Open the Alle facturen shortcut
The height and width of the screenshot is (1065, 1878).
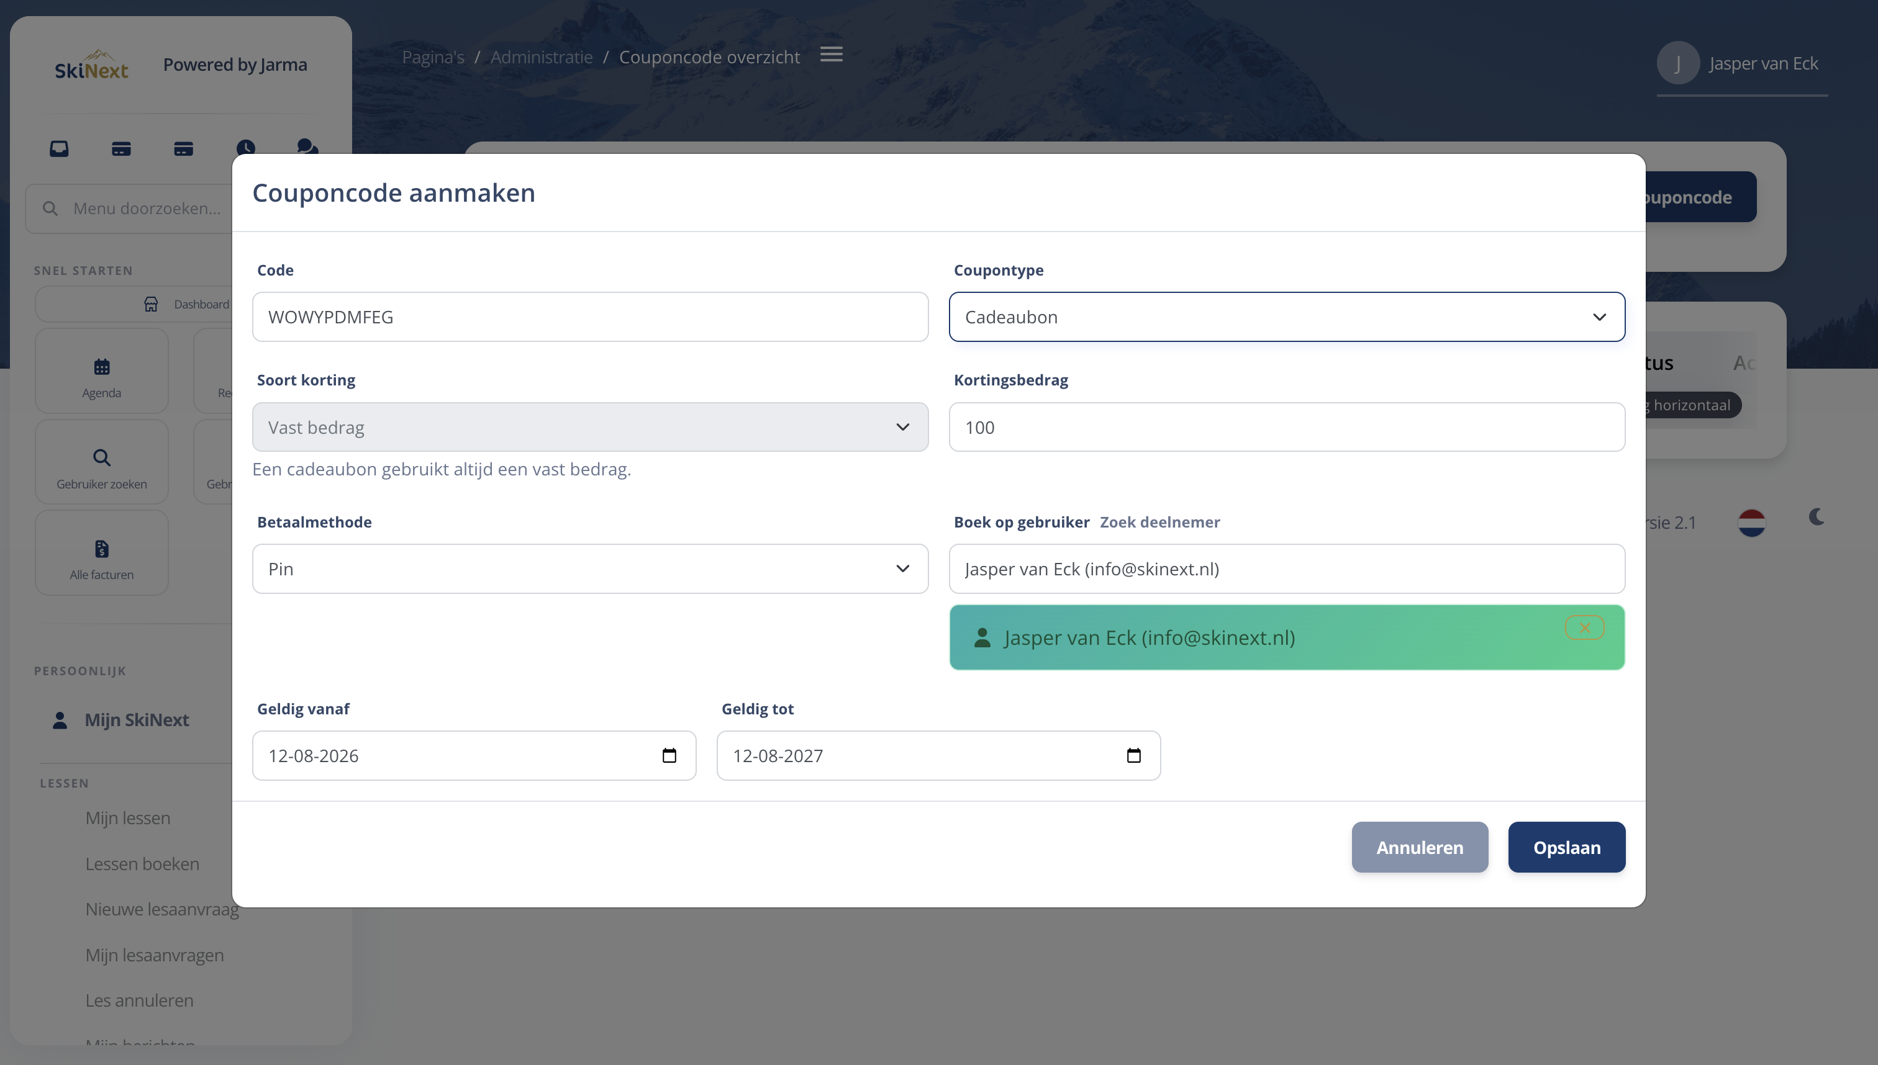[102, 553]
